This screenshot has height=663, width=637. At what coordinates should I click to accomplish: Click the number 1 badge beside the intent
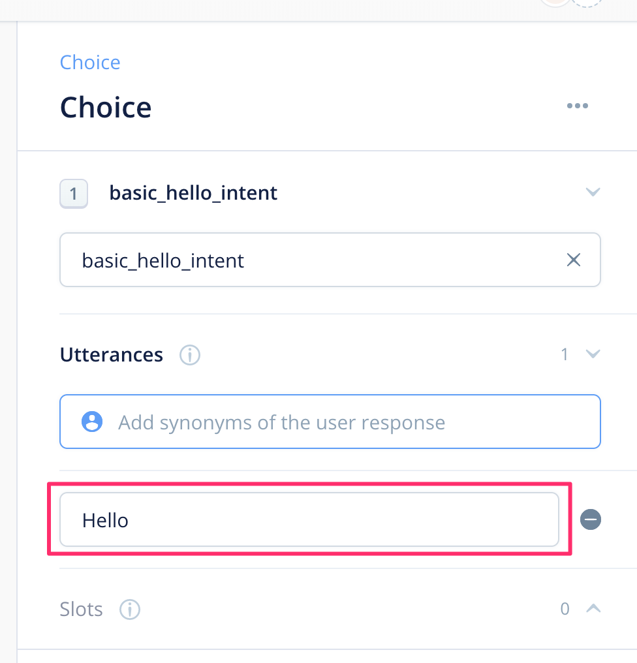(74, 194)
